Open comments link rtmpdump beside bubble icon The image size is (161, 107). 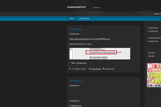click(x=109, y=69)
